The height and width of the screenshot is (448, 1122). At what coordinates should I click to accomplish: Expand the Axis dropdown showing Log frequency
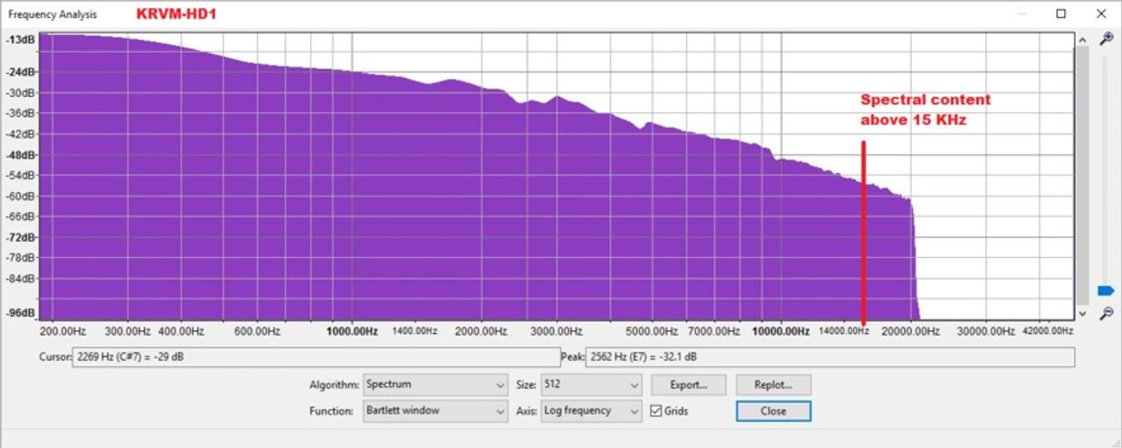[x=591, y=411]
